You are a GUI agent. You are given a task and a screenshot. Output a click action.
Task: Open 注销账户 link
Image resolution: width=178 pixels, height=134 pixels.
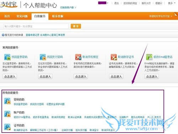(124, 117)
